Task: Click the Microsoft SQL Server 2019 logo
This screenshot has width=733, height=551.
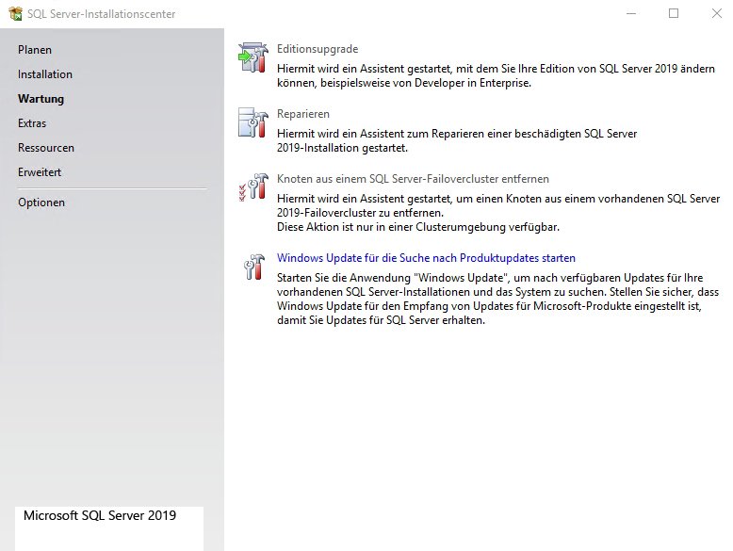Action: [x=100, y=516]
